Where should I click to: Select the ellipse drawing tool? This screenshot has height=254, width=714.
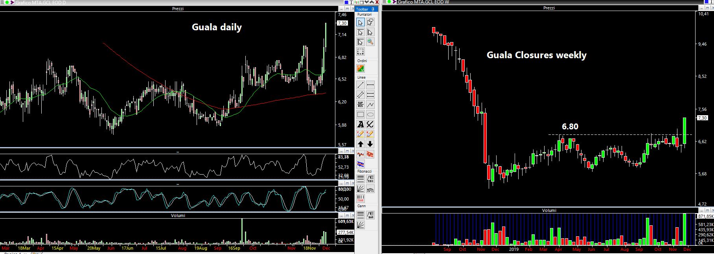(370, 115)
